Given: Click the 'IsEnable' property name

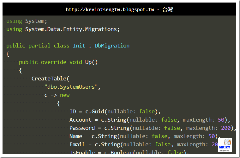Looking at the screenshot, I should tap(82, 152).
